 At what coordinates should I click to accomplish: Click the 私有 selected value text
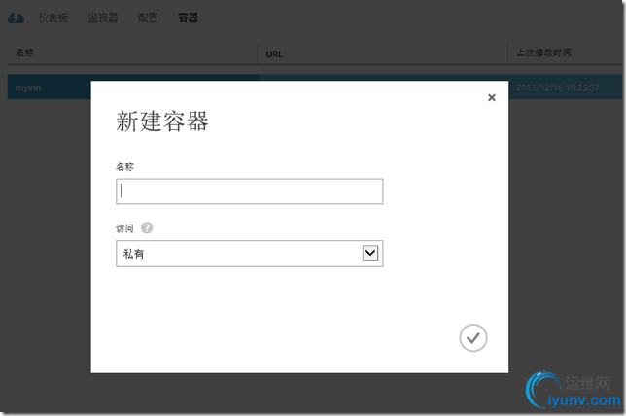point(133,254)
